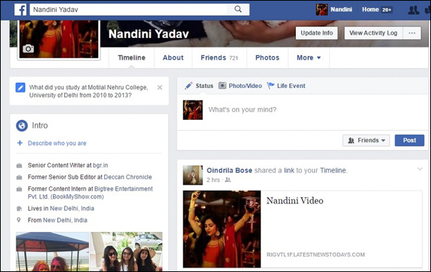
Task: Click the Oindrila Bose name link
Action: pyautogui.click(x=230, y=171)
